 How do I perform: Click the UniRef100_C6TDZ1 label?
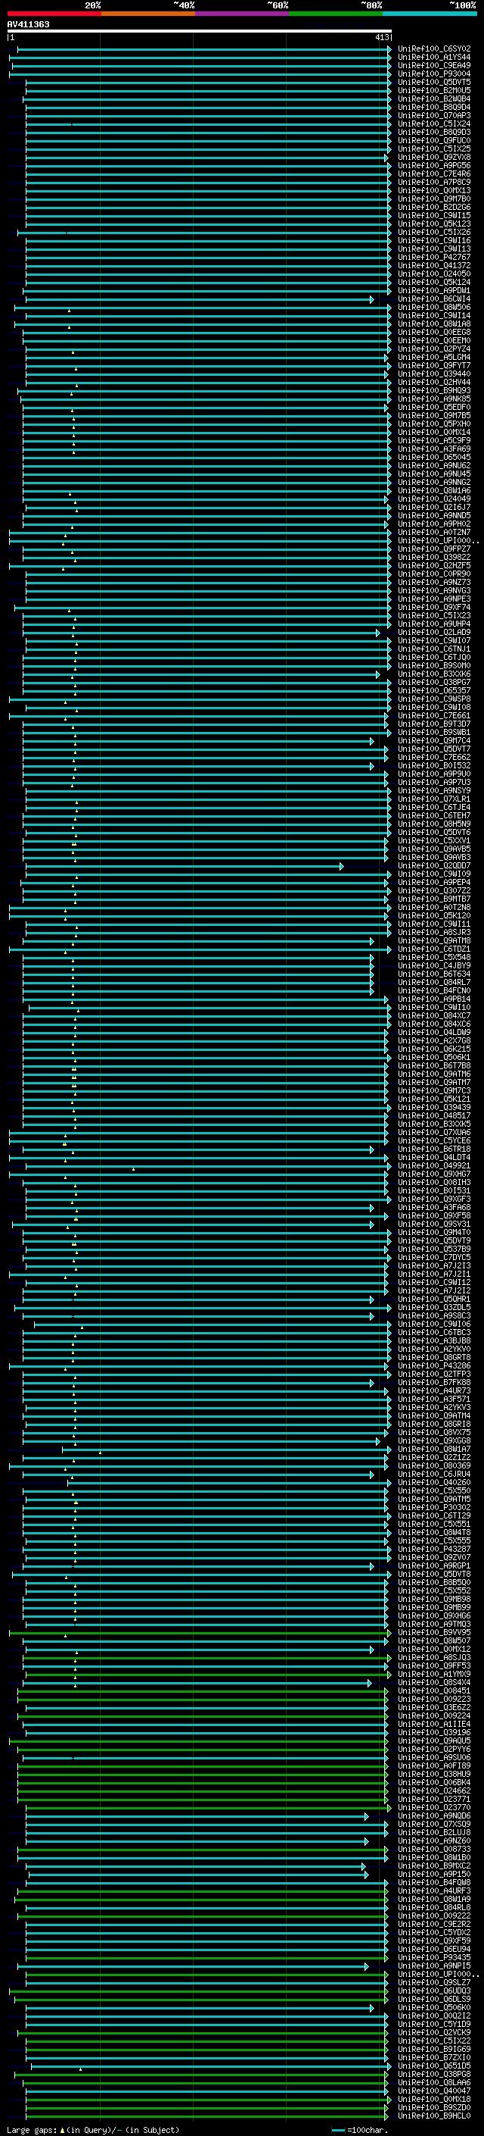pyautogui.click(x=434, y=949)
